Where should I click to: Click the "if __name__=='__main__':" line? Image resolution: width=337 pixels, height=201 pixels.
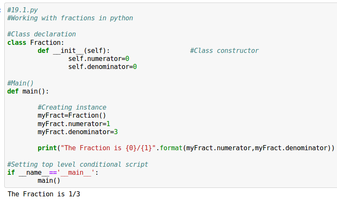tap(53, 173)
